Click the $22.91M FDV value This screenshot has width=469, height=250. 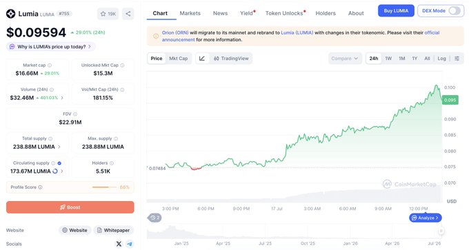[70, 122]
